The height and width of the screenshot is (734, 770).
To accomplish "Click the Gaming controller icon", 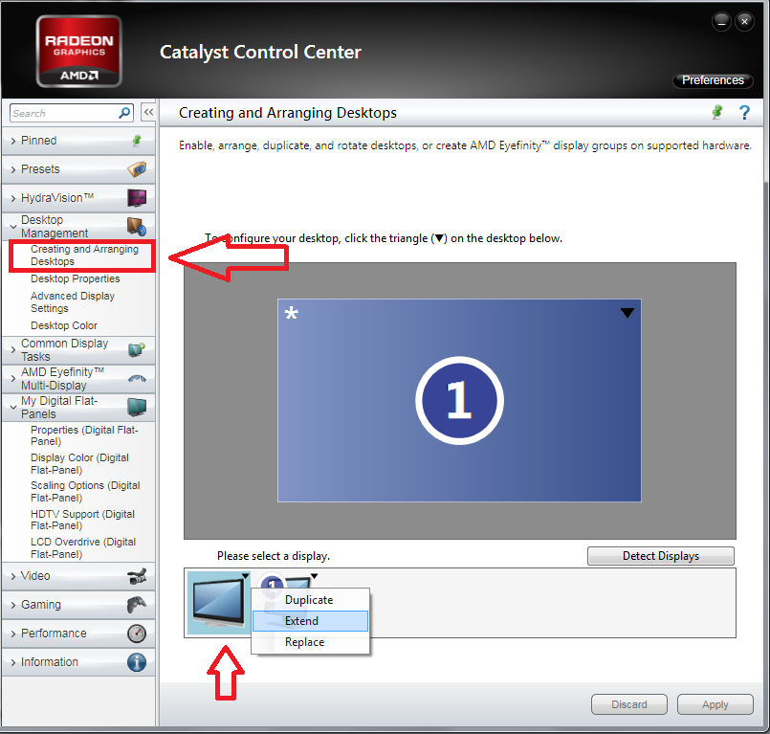I will 137,605.
